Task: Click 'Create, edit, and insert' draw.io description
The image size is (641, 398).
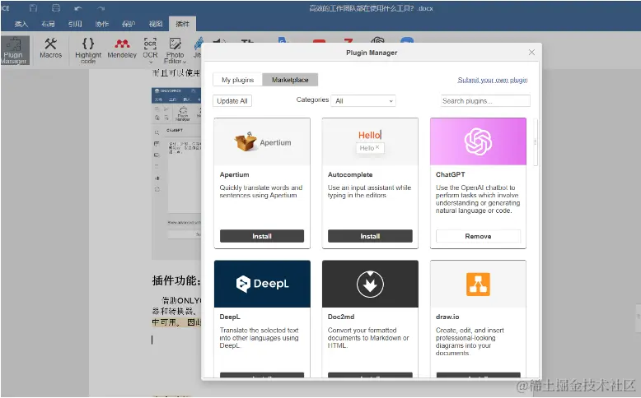Action: [x=470, y=341]
